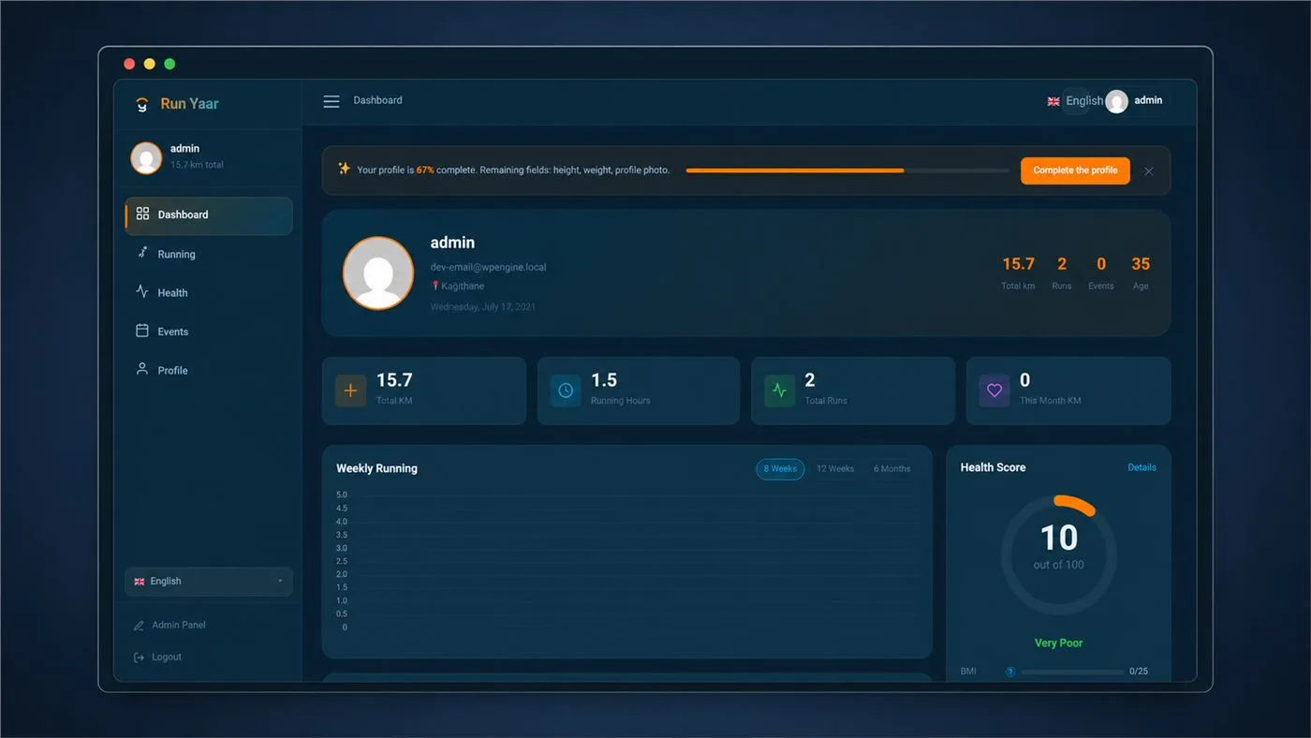This screenshot has width=1311, height=738.
Task: Click the admin avatar in top header
Action: pyautogui.click(x=1116, y=101)
